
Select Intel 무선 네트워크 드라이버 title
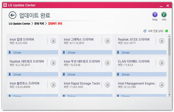82,61
